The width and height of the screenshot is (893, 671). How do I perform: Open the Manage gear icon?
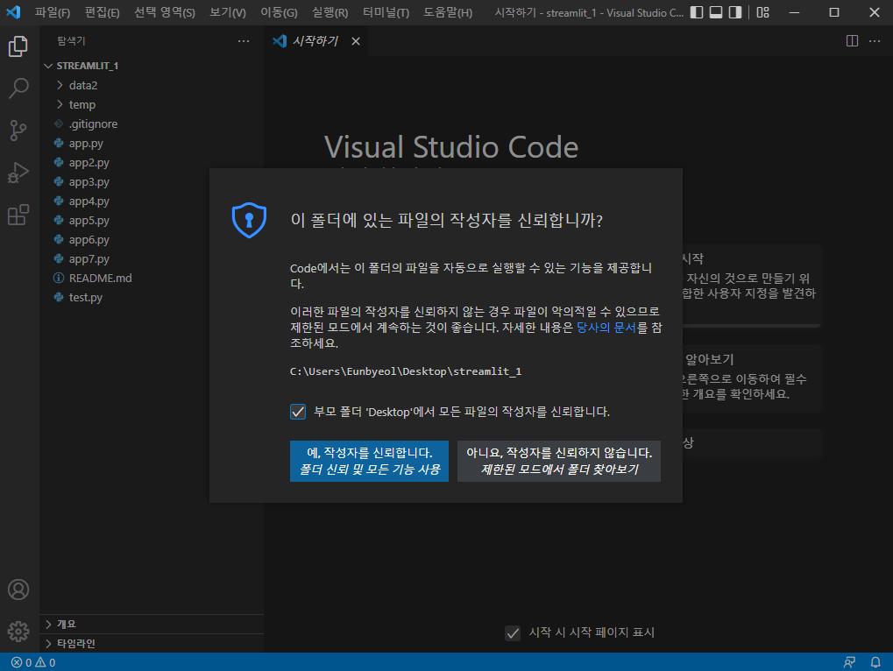pos(18,632)
